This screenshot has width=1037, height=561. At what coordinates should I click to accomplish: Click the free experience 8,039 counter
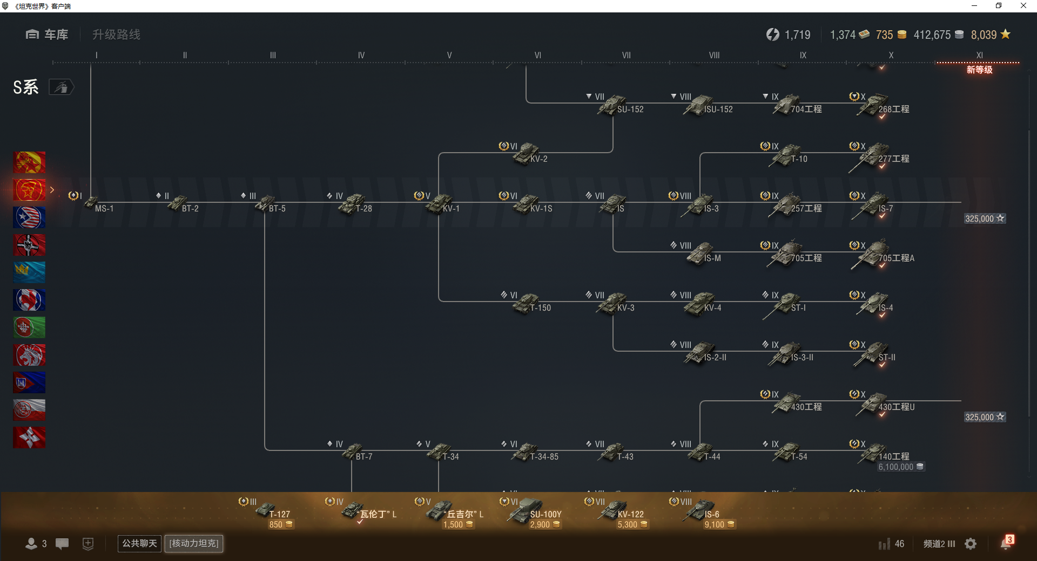[x=991, y=35]
